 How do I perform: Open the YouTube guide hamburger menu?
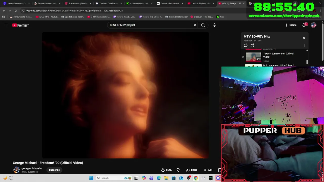click(6, 25)
